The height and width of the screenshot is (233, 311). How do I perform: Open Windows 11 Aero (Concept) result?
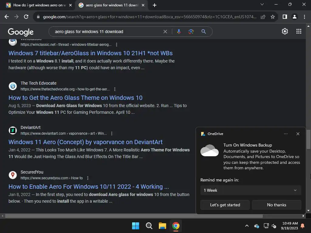85,142
